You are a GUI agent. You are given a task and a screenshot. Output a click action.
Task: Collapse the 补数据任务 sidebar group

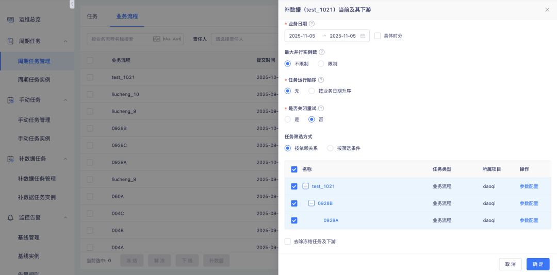tap(65, 159)
